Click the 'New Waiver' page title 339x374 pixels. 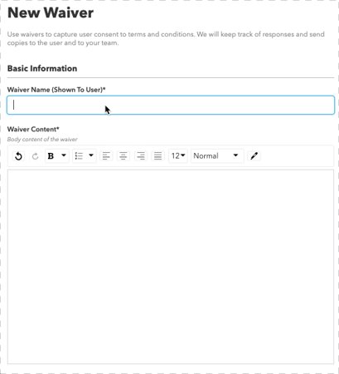click(51, 12)
